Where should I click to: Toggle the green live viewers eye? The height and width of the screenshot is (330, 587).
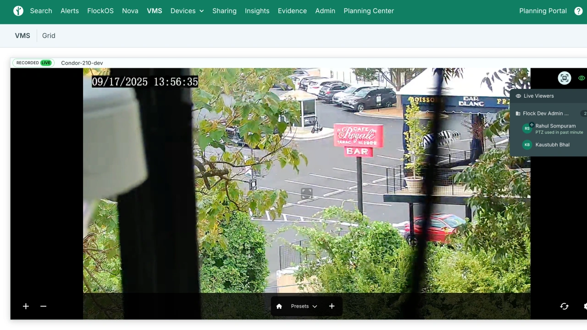pyautogui.click(x=581, y=78)
